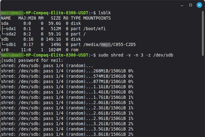The image size is (205, 137).
Task: Close the terminal window
Action: 199,5
